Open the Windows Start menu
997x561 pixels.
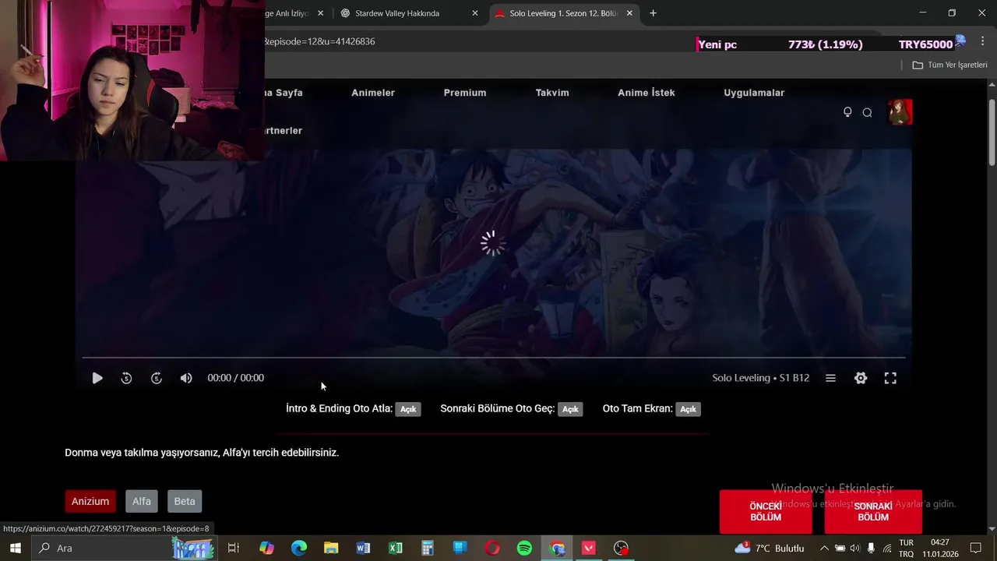click(15, 548)
